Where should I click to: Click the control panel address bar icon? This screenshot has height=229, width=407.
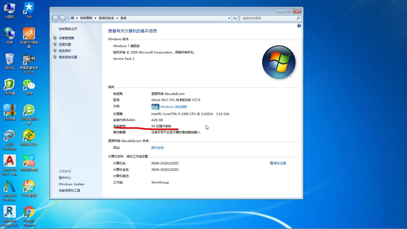(72, 18)
